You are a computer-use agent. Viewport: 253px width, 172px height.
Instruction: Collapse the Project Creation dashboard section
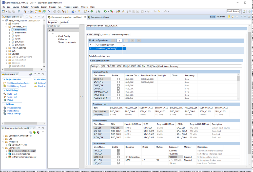[x=4, y=79]
